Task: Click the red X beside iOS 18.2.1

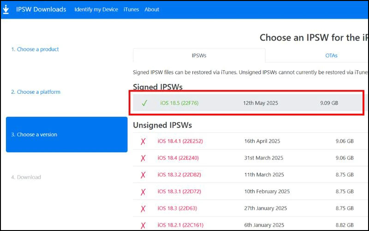Action: pos(143,225)
